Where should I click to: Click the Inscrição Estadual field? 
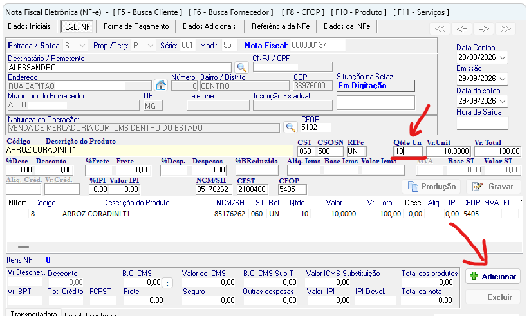click(x=293, y=106)
